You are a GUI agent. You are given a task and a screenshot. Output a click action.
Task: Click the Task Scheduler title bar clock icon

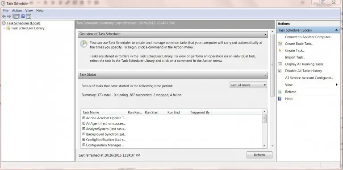(x=3, y=3)
